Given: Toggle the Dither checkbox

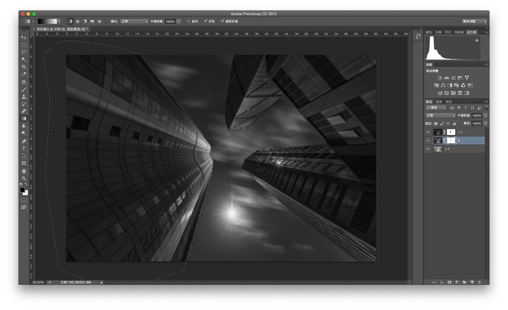Looking at the screenshot, I should click(x=205, y=21).
